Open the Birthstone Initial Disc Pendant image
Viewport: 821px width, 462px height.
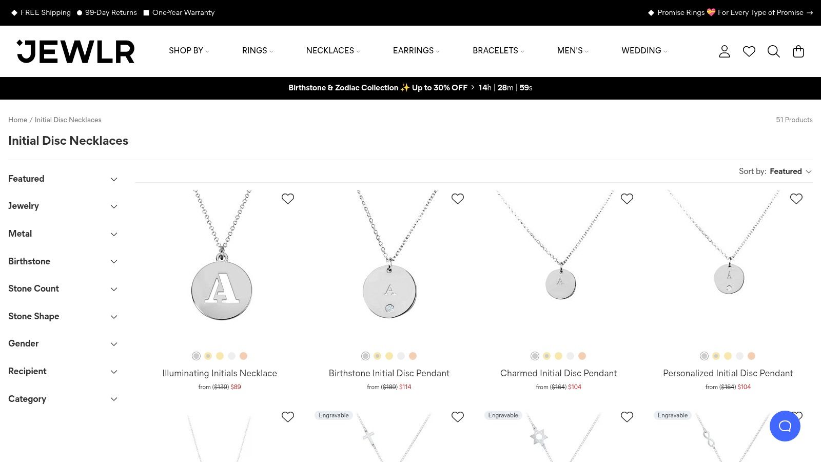tap(389, 267)
